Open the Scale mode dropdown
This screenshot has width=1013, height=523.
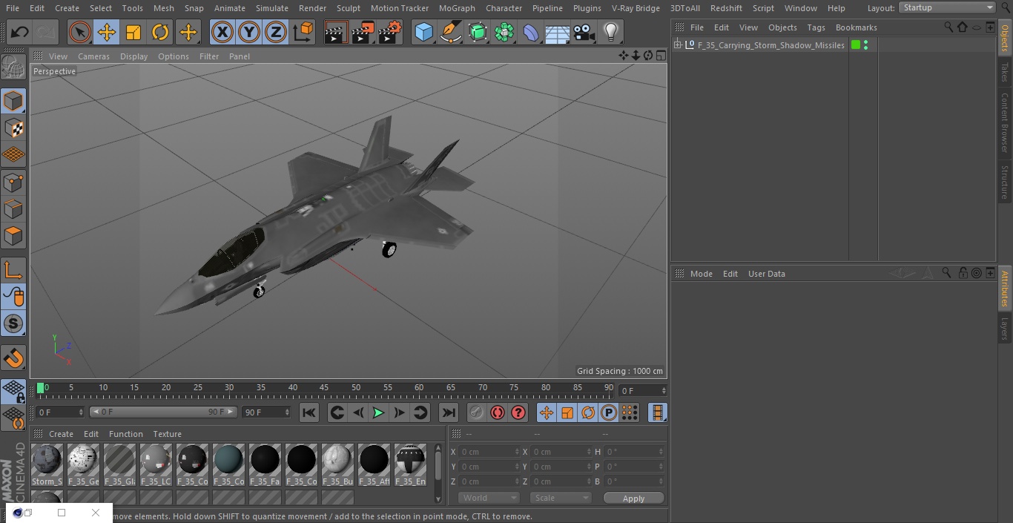click(x=561, y=498)
